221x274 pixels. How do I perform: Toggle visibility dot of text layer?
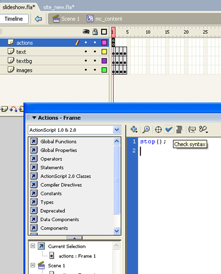(86, 51)
